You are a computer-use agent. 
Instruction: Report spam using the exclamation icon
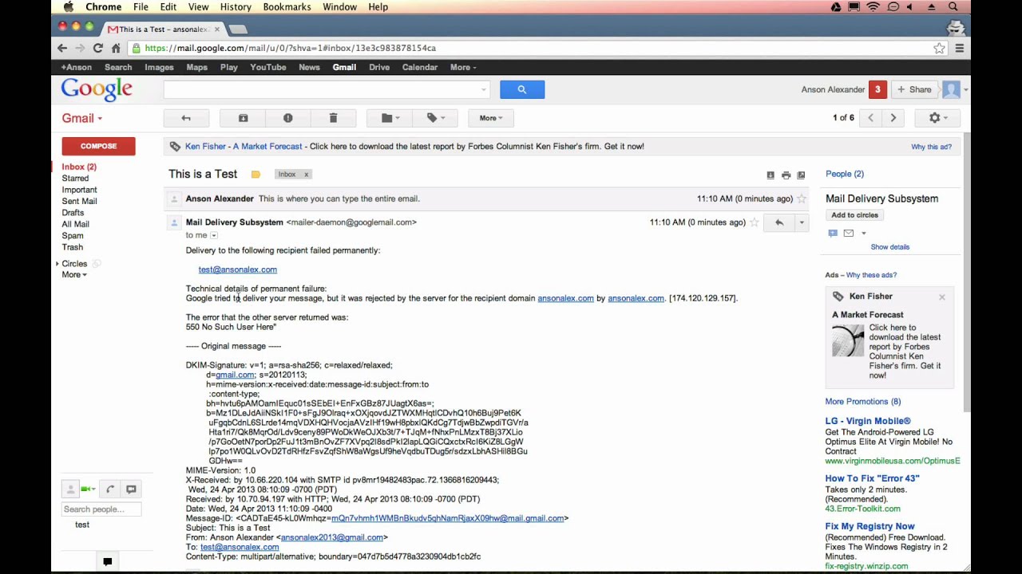pos(287,118)
